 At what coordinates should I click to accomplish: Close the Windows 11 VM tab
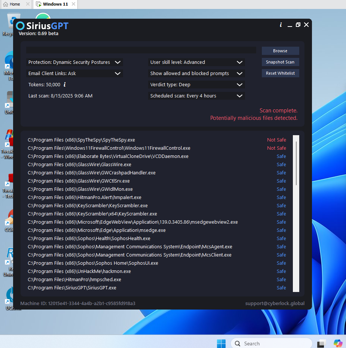pos(73,4)
